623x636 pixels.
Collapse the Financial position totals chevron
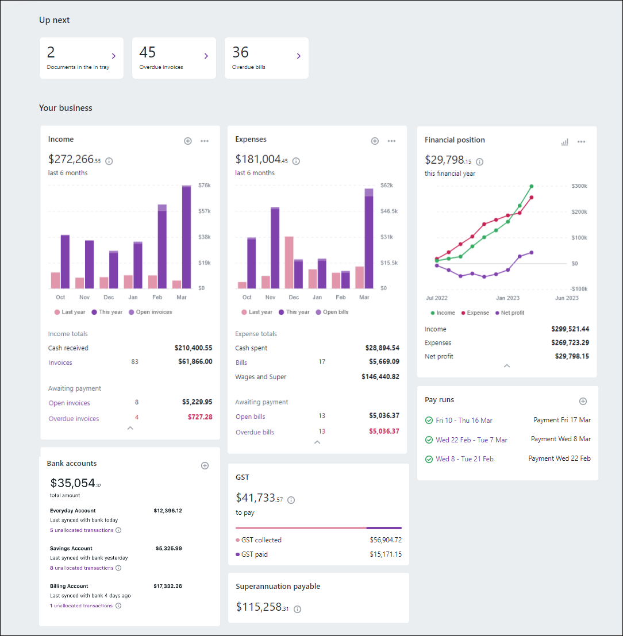coord(507,365)
